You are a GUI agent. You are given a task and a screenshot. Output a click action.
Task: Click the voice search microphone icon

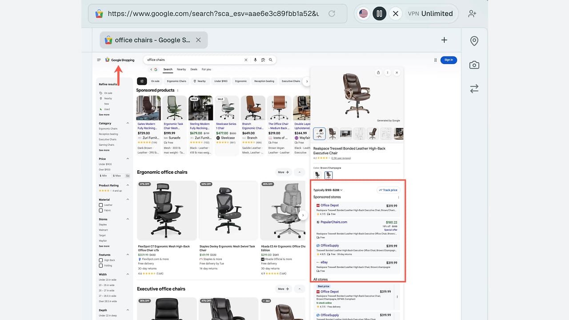coord(255,60)
